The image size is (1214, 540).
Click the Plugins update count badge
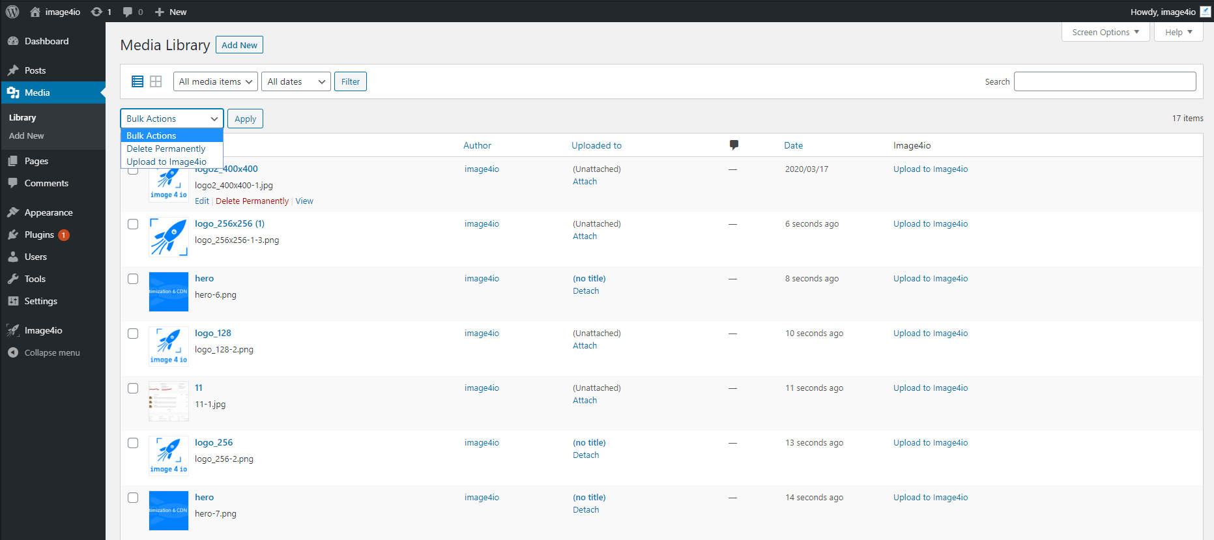pyautogui.click(x=64, y=235)
